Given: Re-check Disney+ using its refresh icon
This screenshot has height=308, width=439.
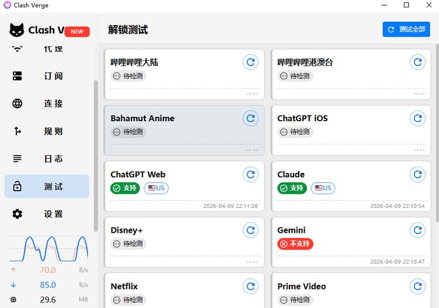Looking at the screenshot, I should click(x=251, y=230).
